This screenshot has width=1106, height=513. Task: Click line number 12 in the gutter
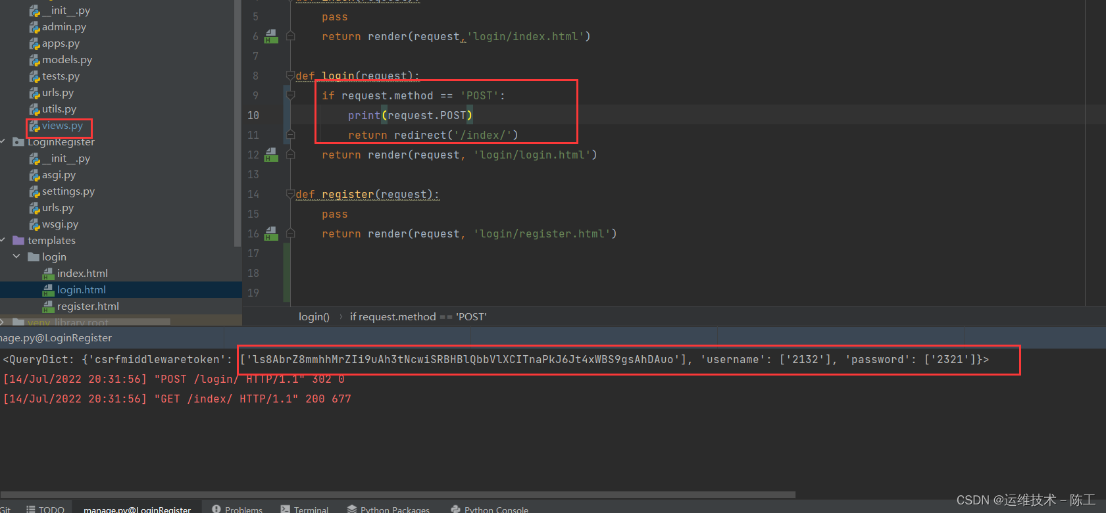pyautogui.click(x=253, y=155)
